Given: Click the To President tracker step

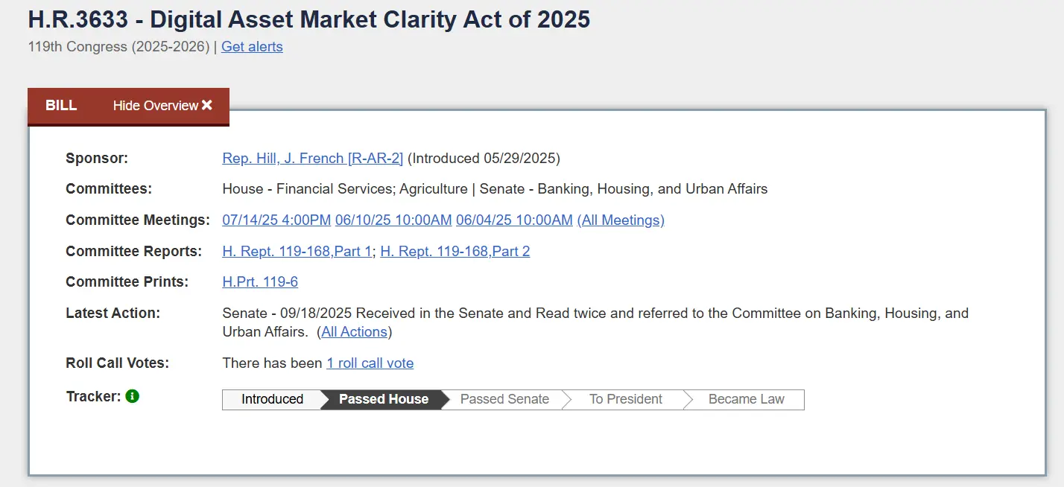Looking at the screenshot, I should [x=625, y=399].
